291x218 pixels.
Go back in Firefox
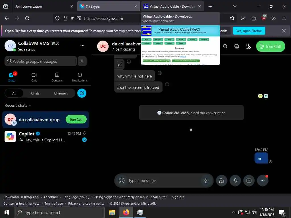pos(7,18)
